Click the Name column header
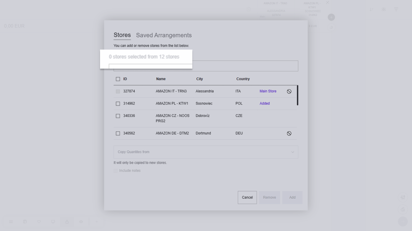Screen dimensions: 412x231 161,79
